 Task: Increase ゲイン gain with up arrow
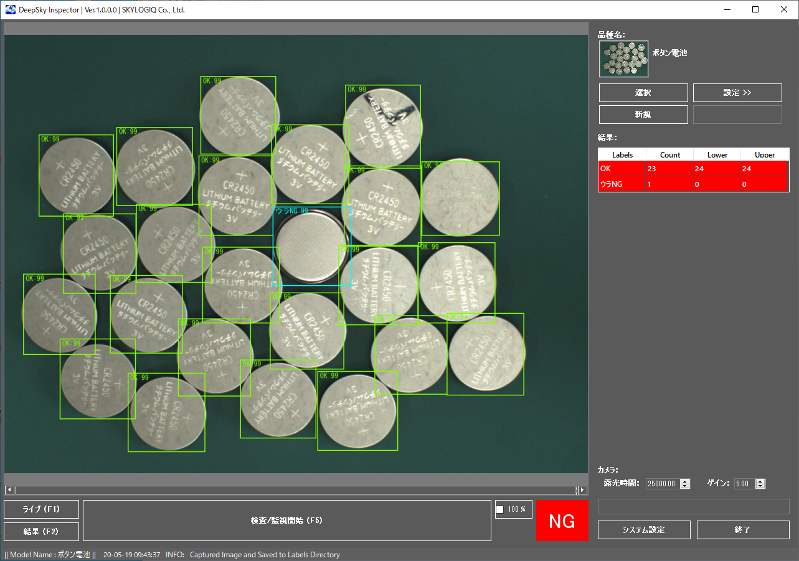760,481
